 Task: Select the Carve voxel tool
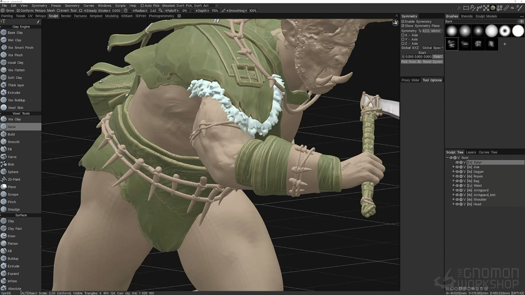pyautogui.click(x=12, y=157)
